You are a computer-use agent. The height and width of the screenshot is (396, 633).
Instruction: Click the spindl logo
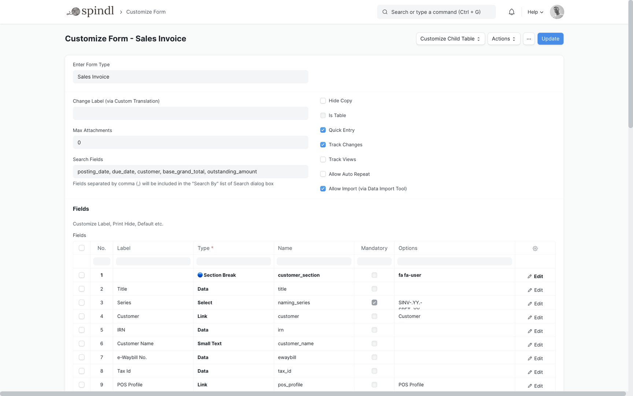click(90, 11)
